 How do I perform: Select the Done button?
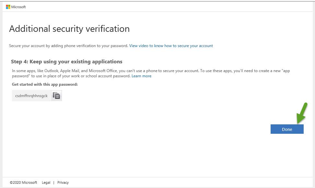tap(287, 129)
